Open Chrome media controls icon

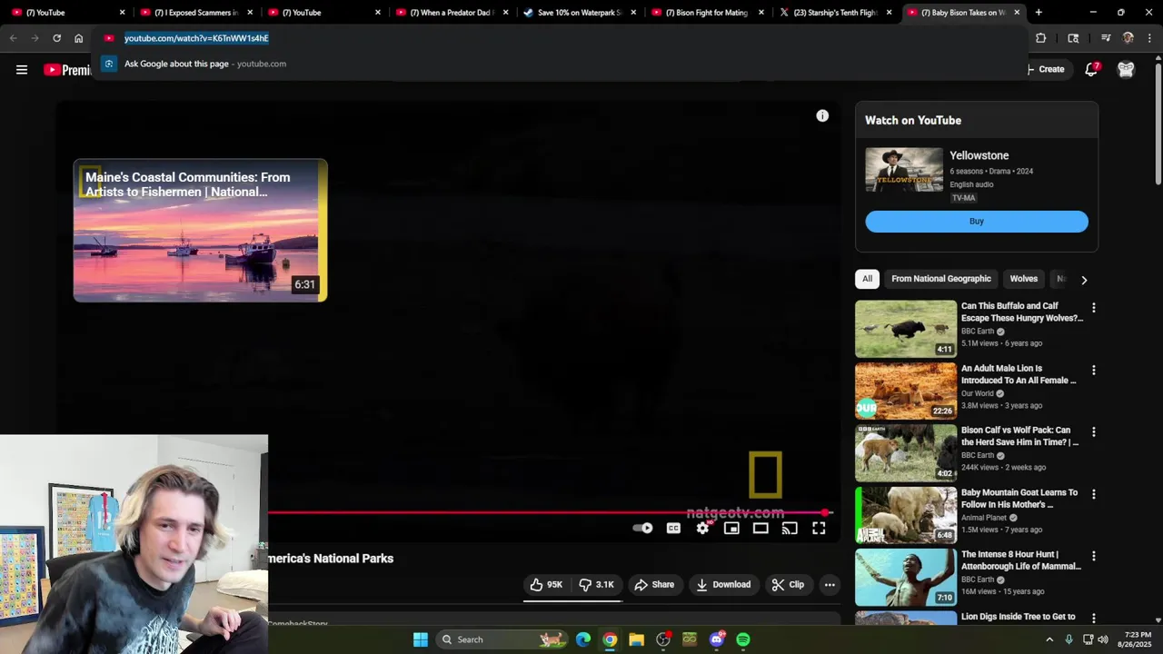(x=1106, y=38)
